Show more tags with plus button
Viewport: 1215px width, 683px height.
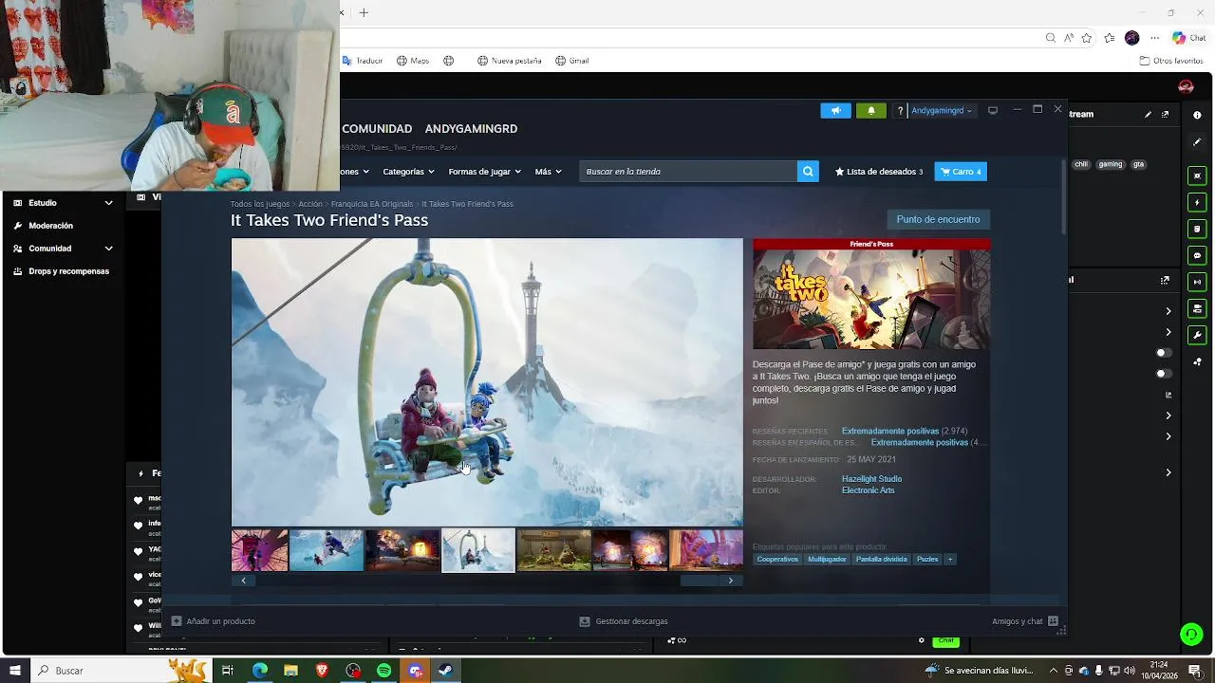tap(949, 560)
